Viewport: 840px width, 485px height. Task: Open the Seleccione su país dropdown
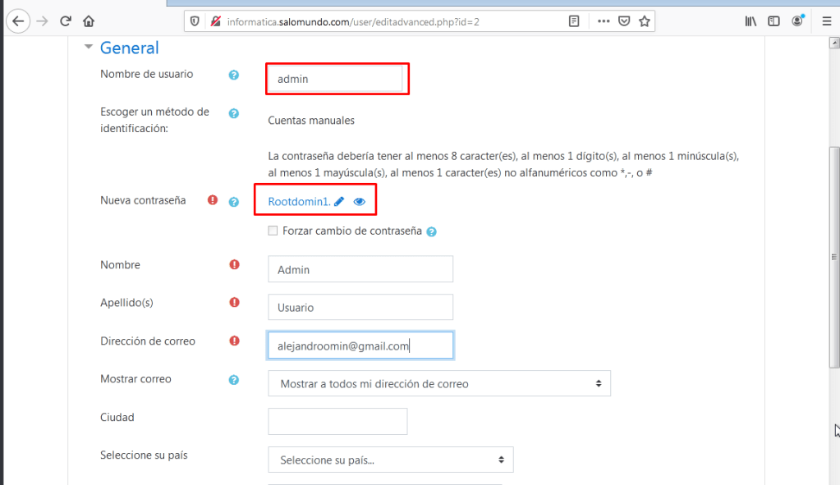pos(391,460)
